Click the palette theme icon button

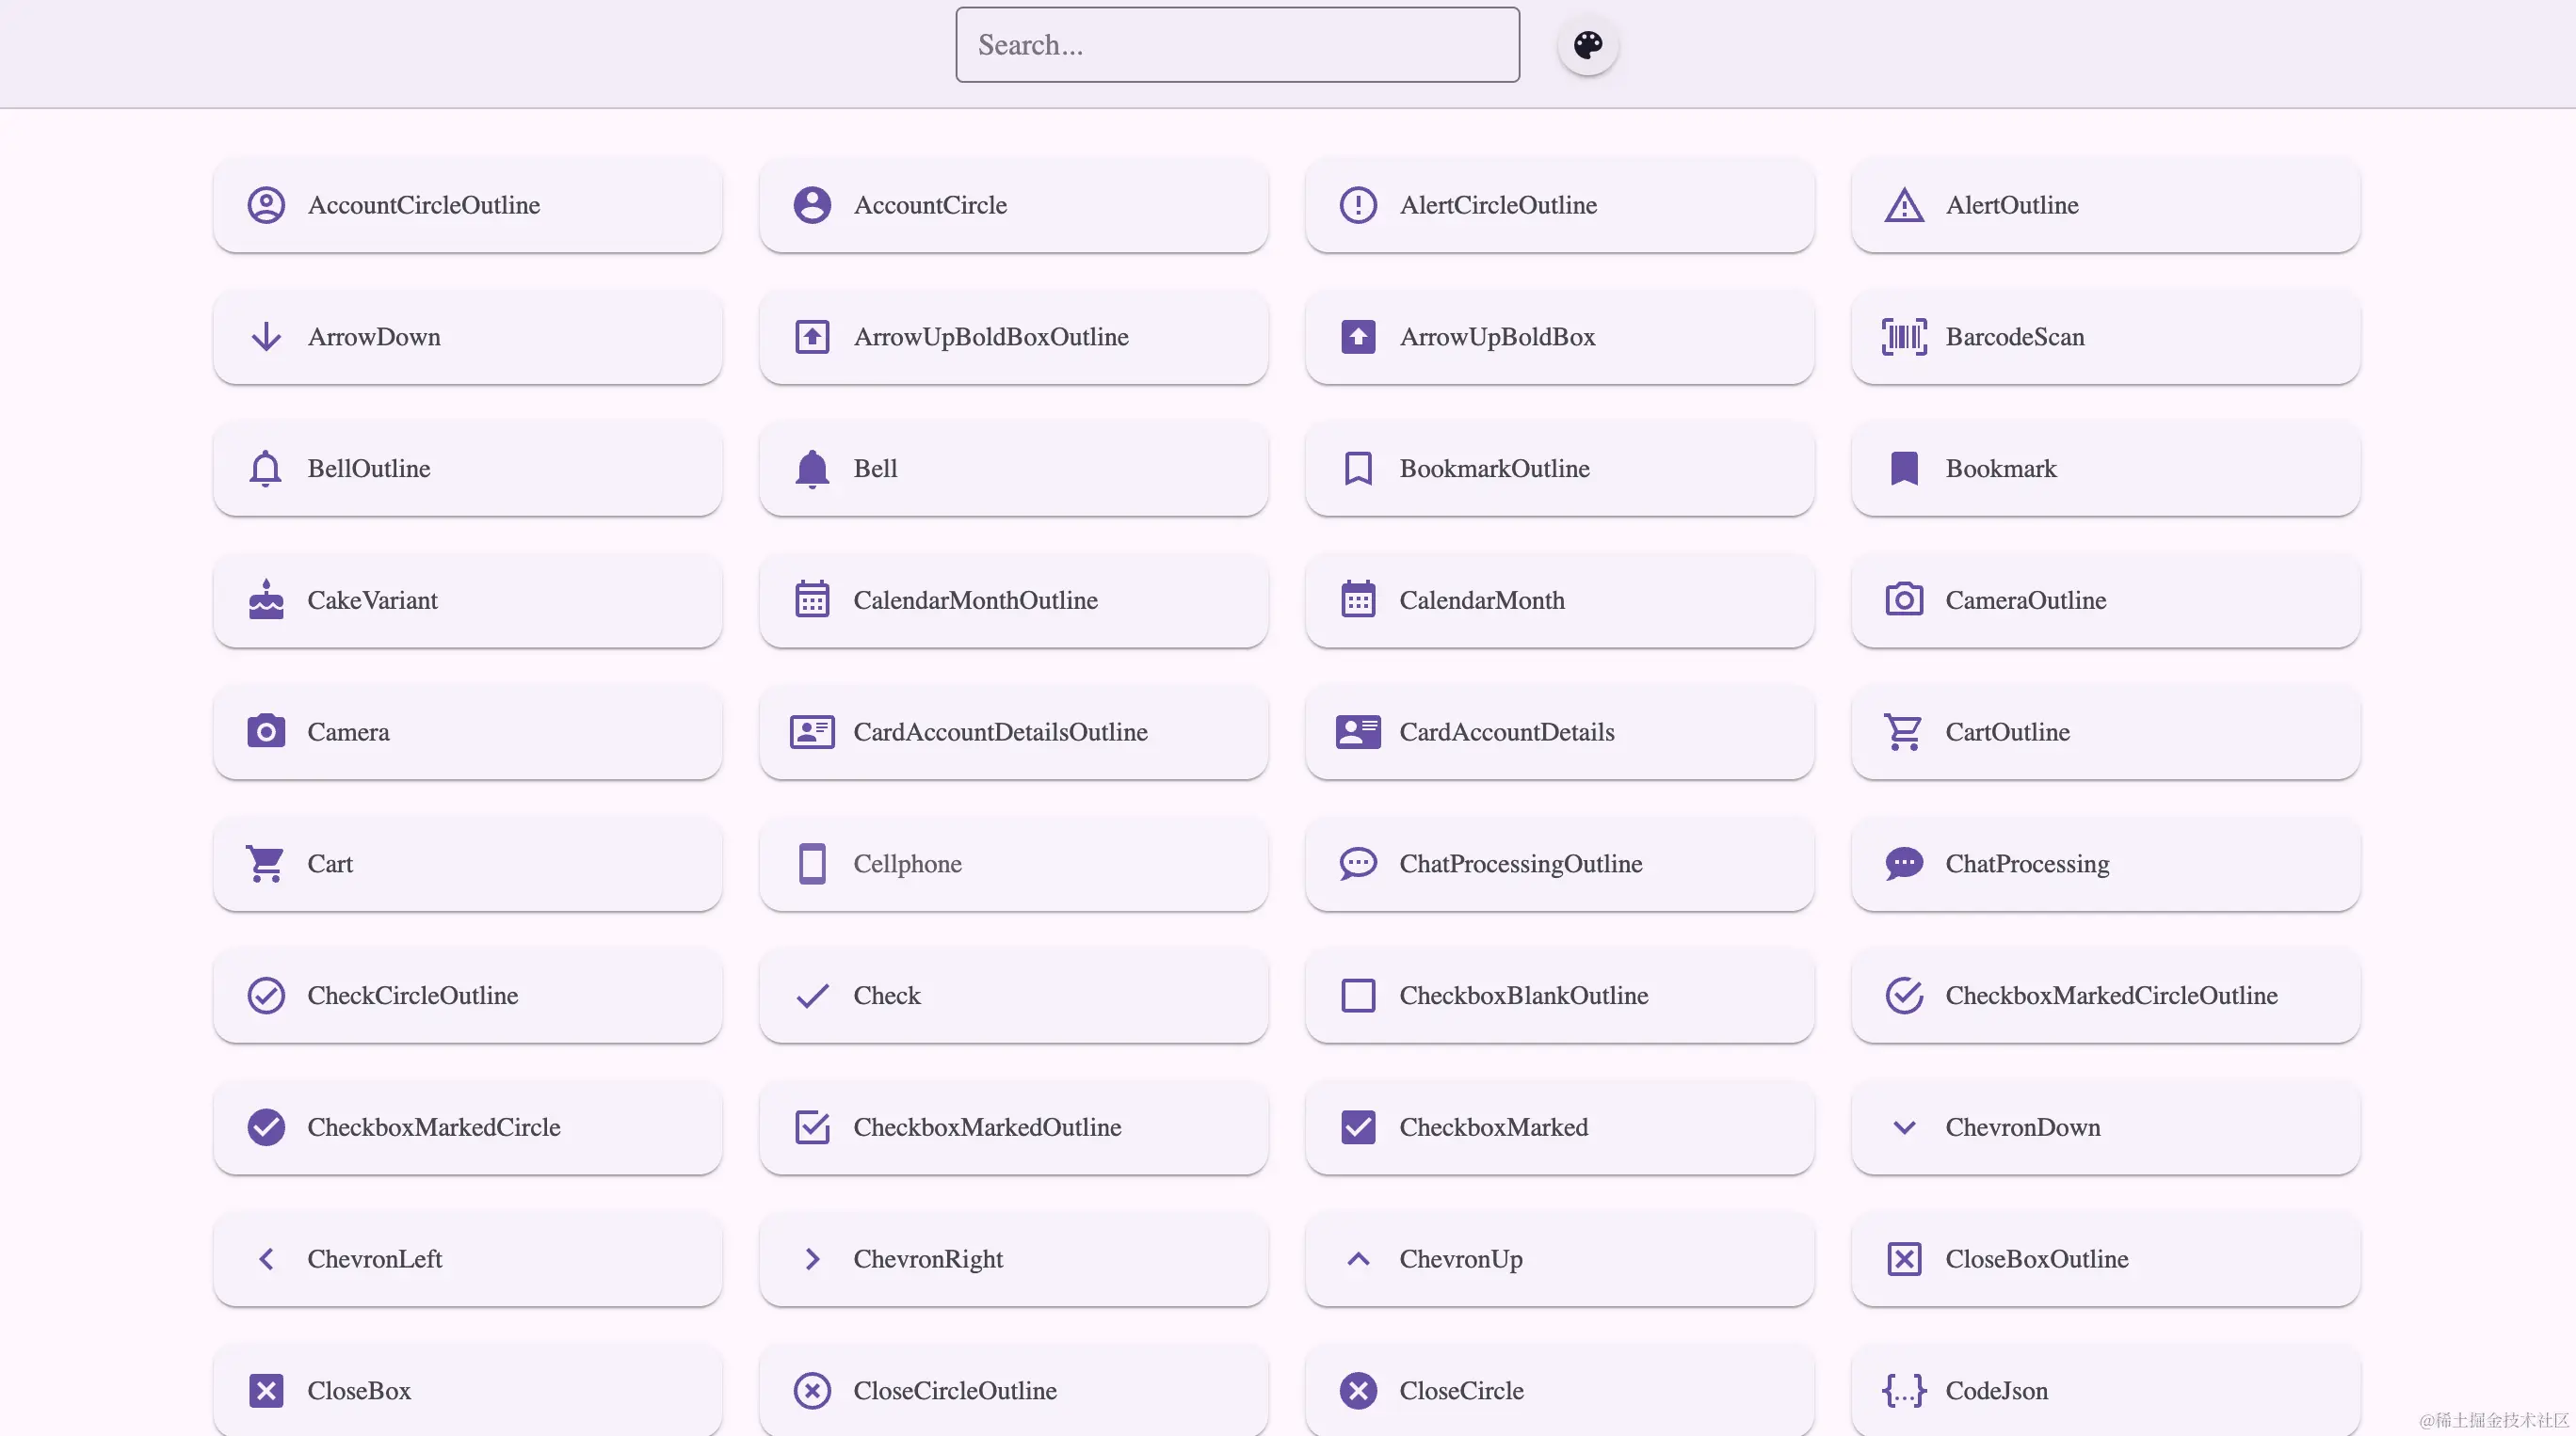[1587, 45]
